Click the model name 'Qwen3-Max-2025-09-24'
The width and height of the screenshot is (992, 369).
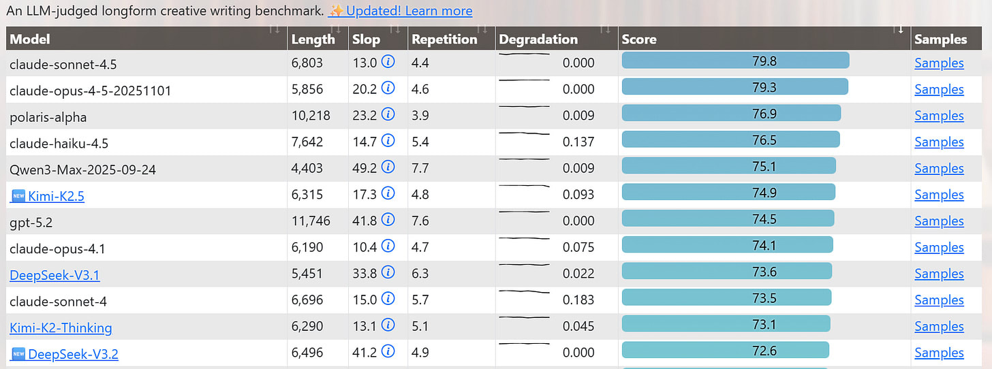(x=83, y=170)
